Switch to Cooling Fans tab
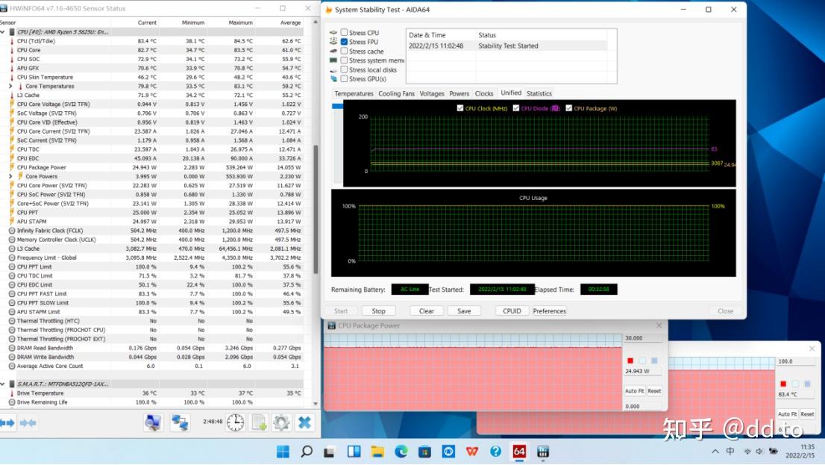Viewport: 825px width, 465px height. pos(396,94)
